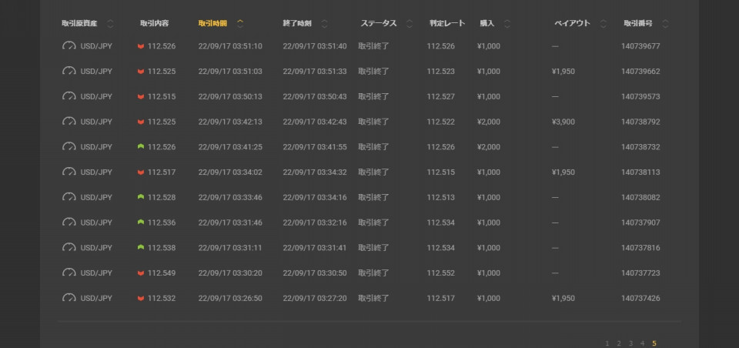This screenshot has height=348, width=739.
Task: Go to page 3 of history
Action: pos(630,343)
